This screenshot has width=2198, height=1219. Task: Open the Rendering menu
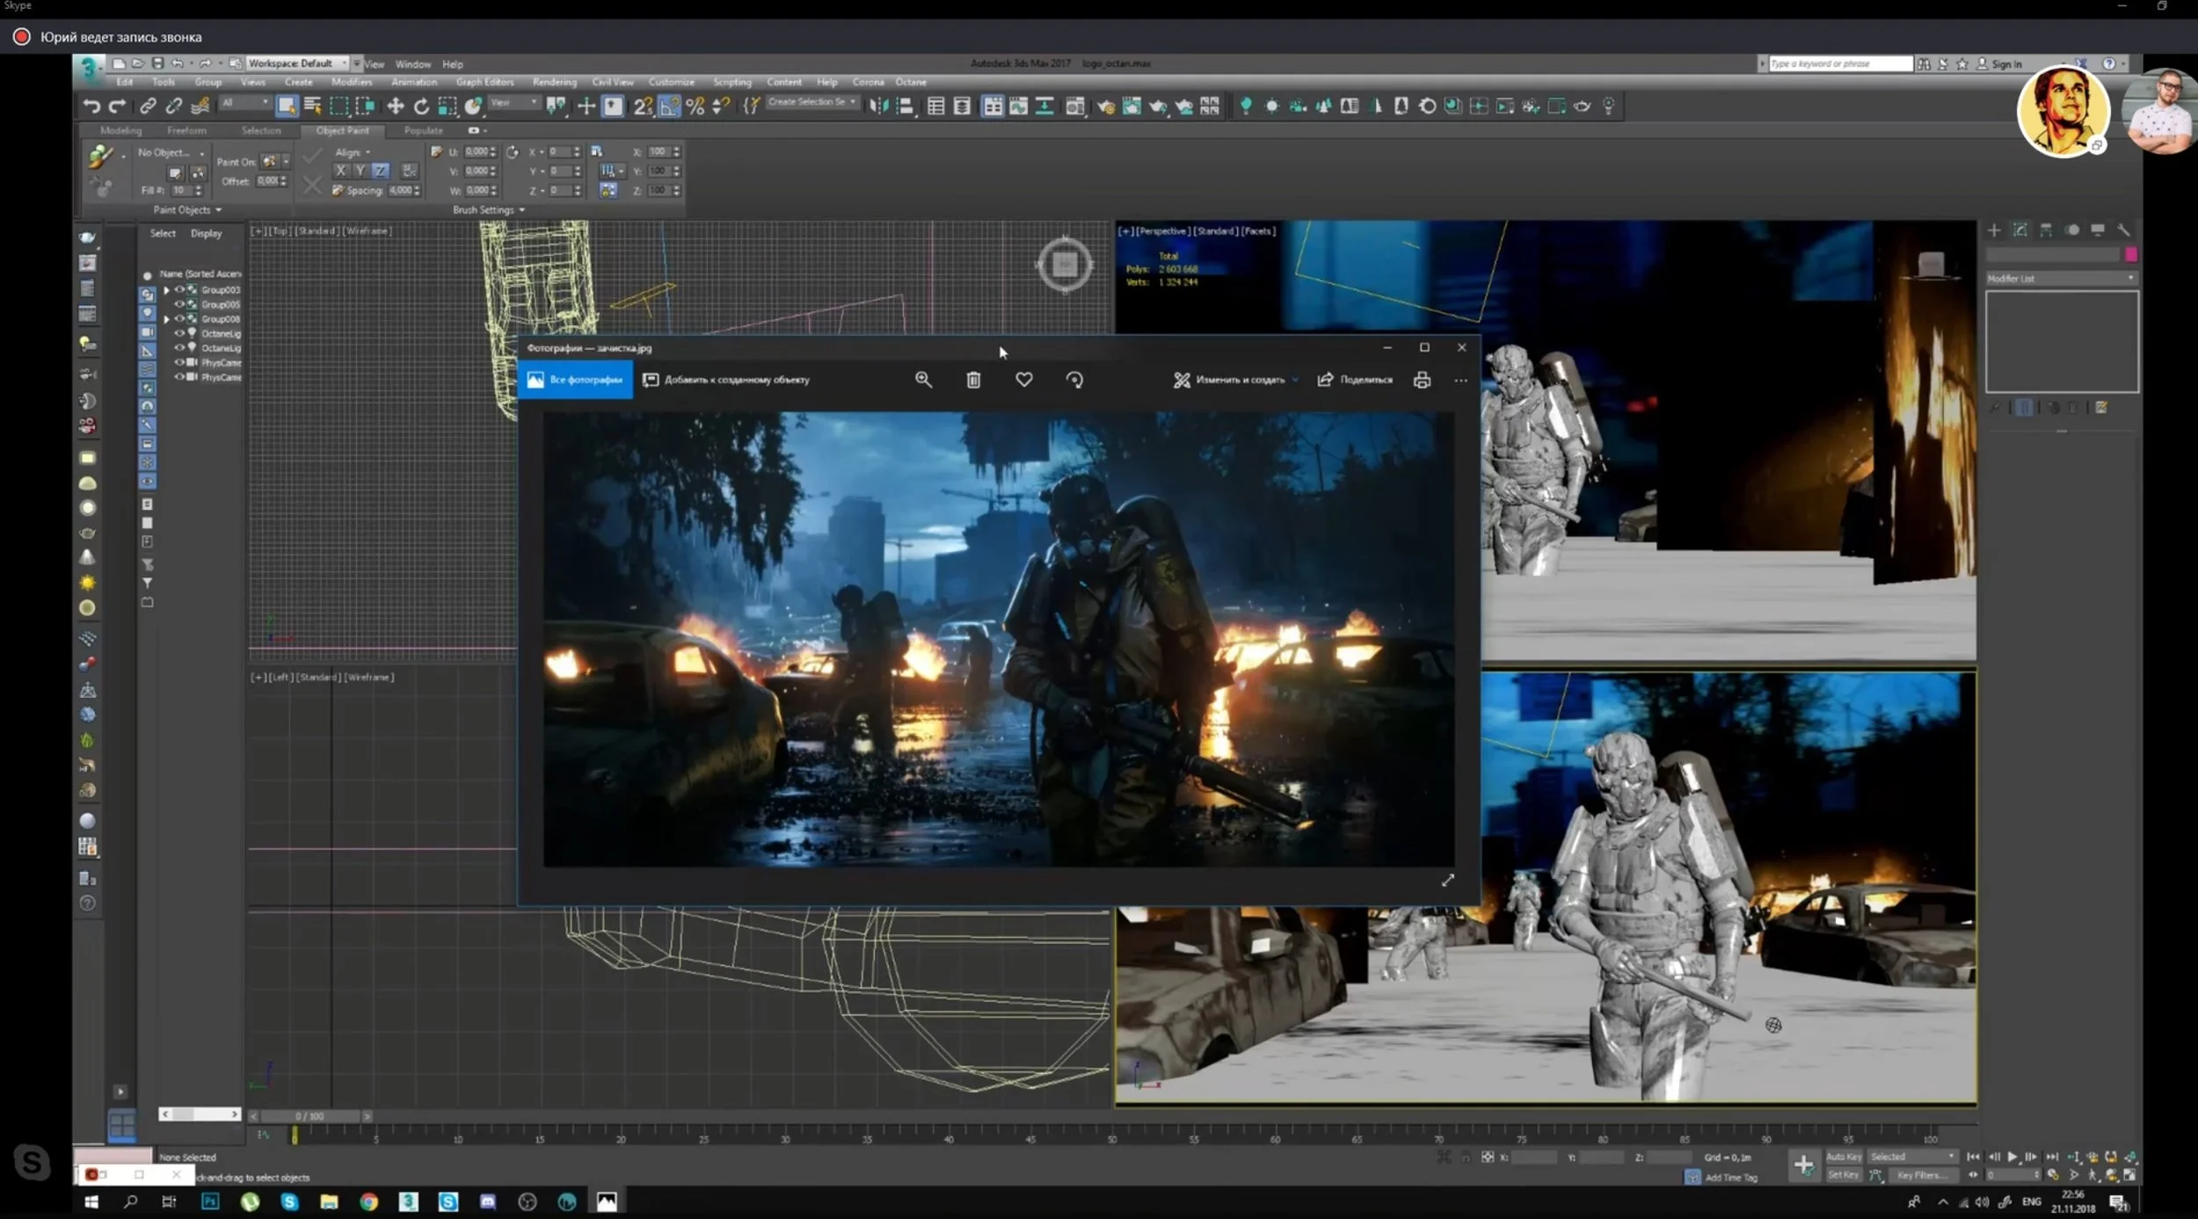point(555,82)
